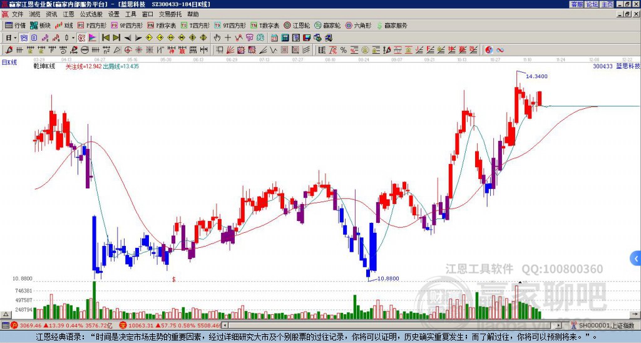Click the infinity loop icon
The width and height of the screenshot is (641, 343).
[500, 50]
